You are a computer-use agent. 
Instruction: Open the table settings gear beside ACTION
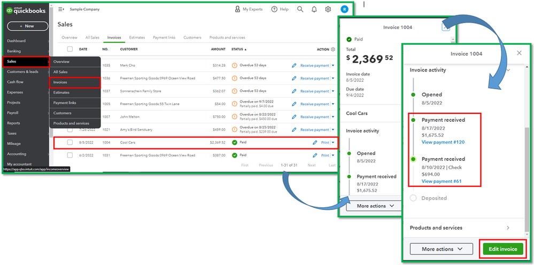(332, 49)
